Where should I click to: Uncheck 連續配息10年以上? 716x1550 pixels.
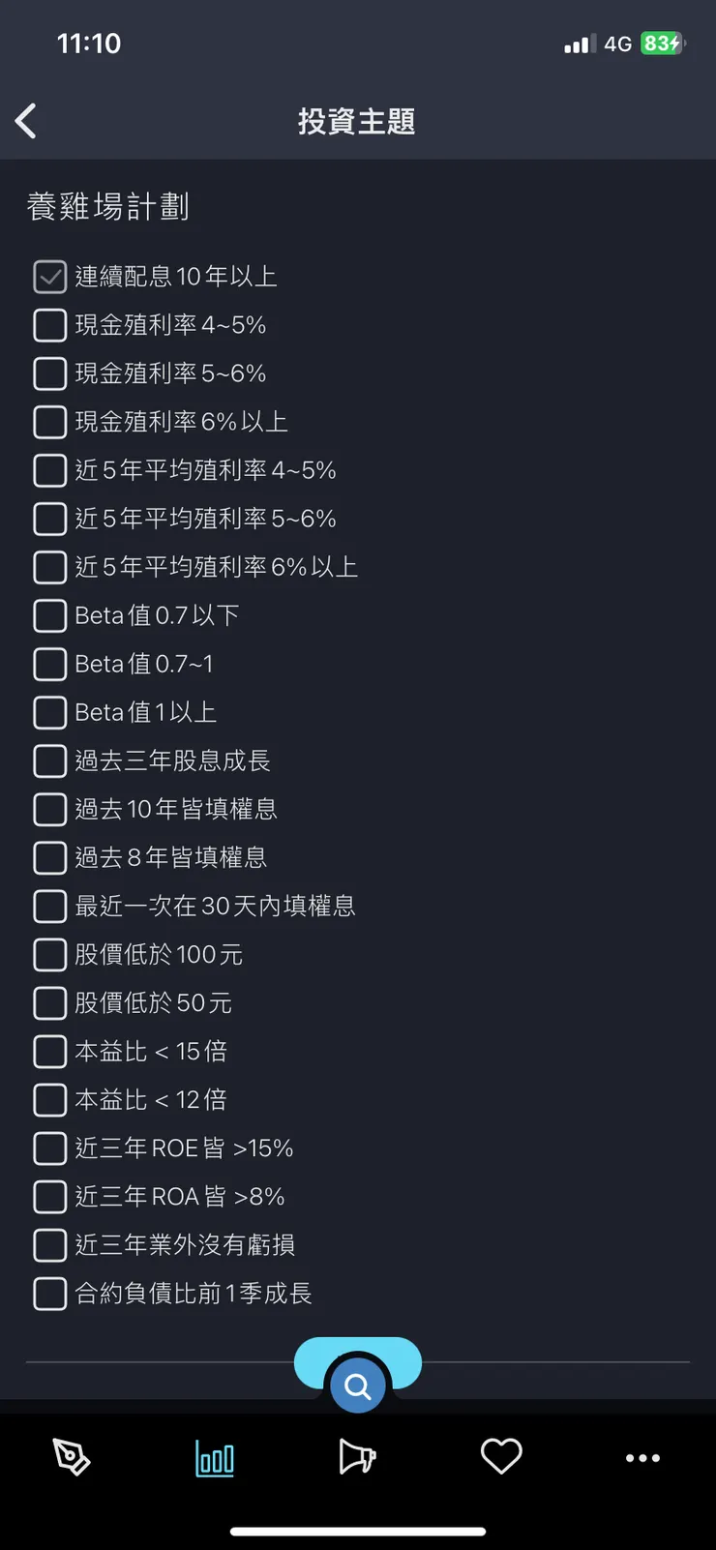tap(49, 276)
